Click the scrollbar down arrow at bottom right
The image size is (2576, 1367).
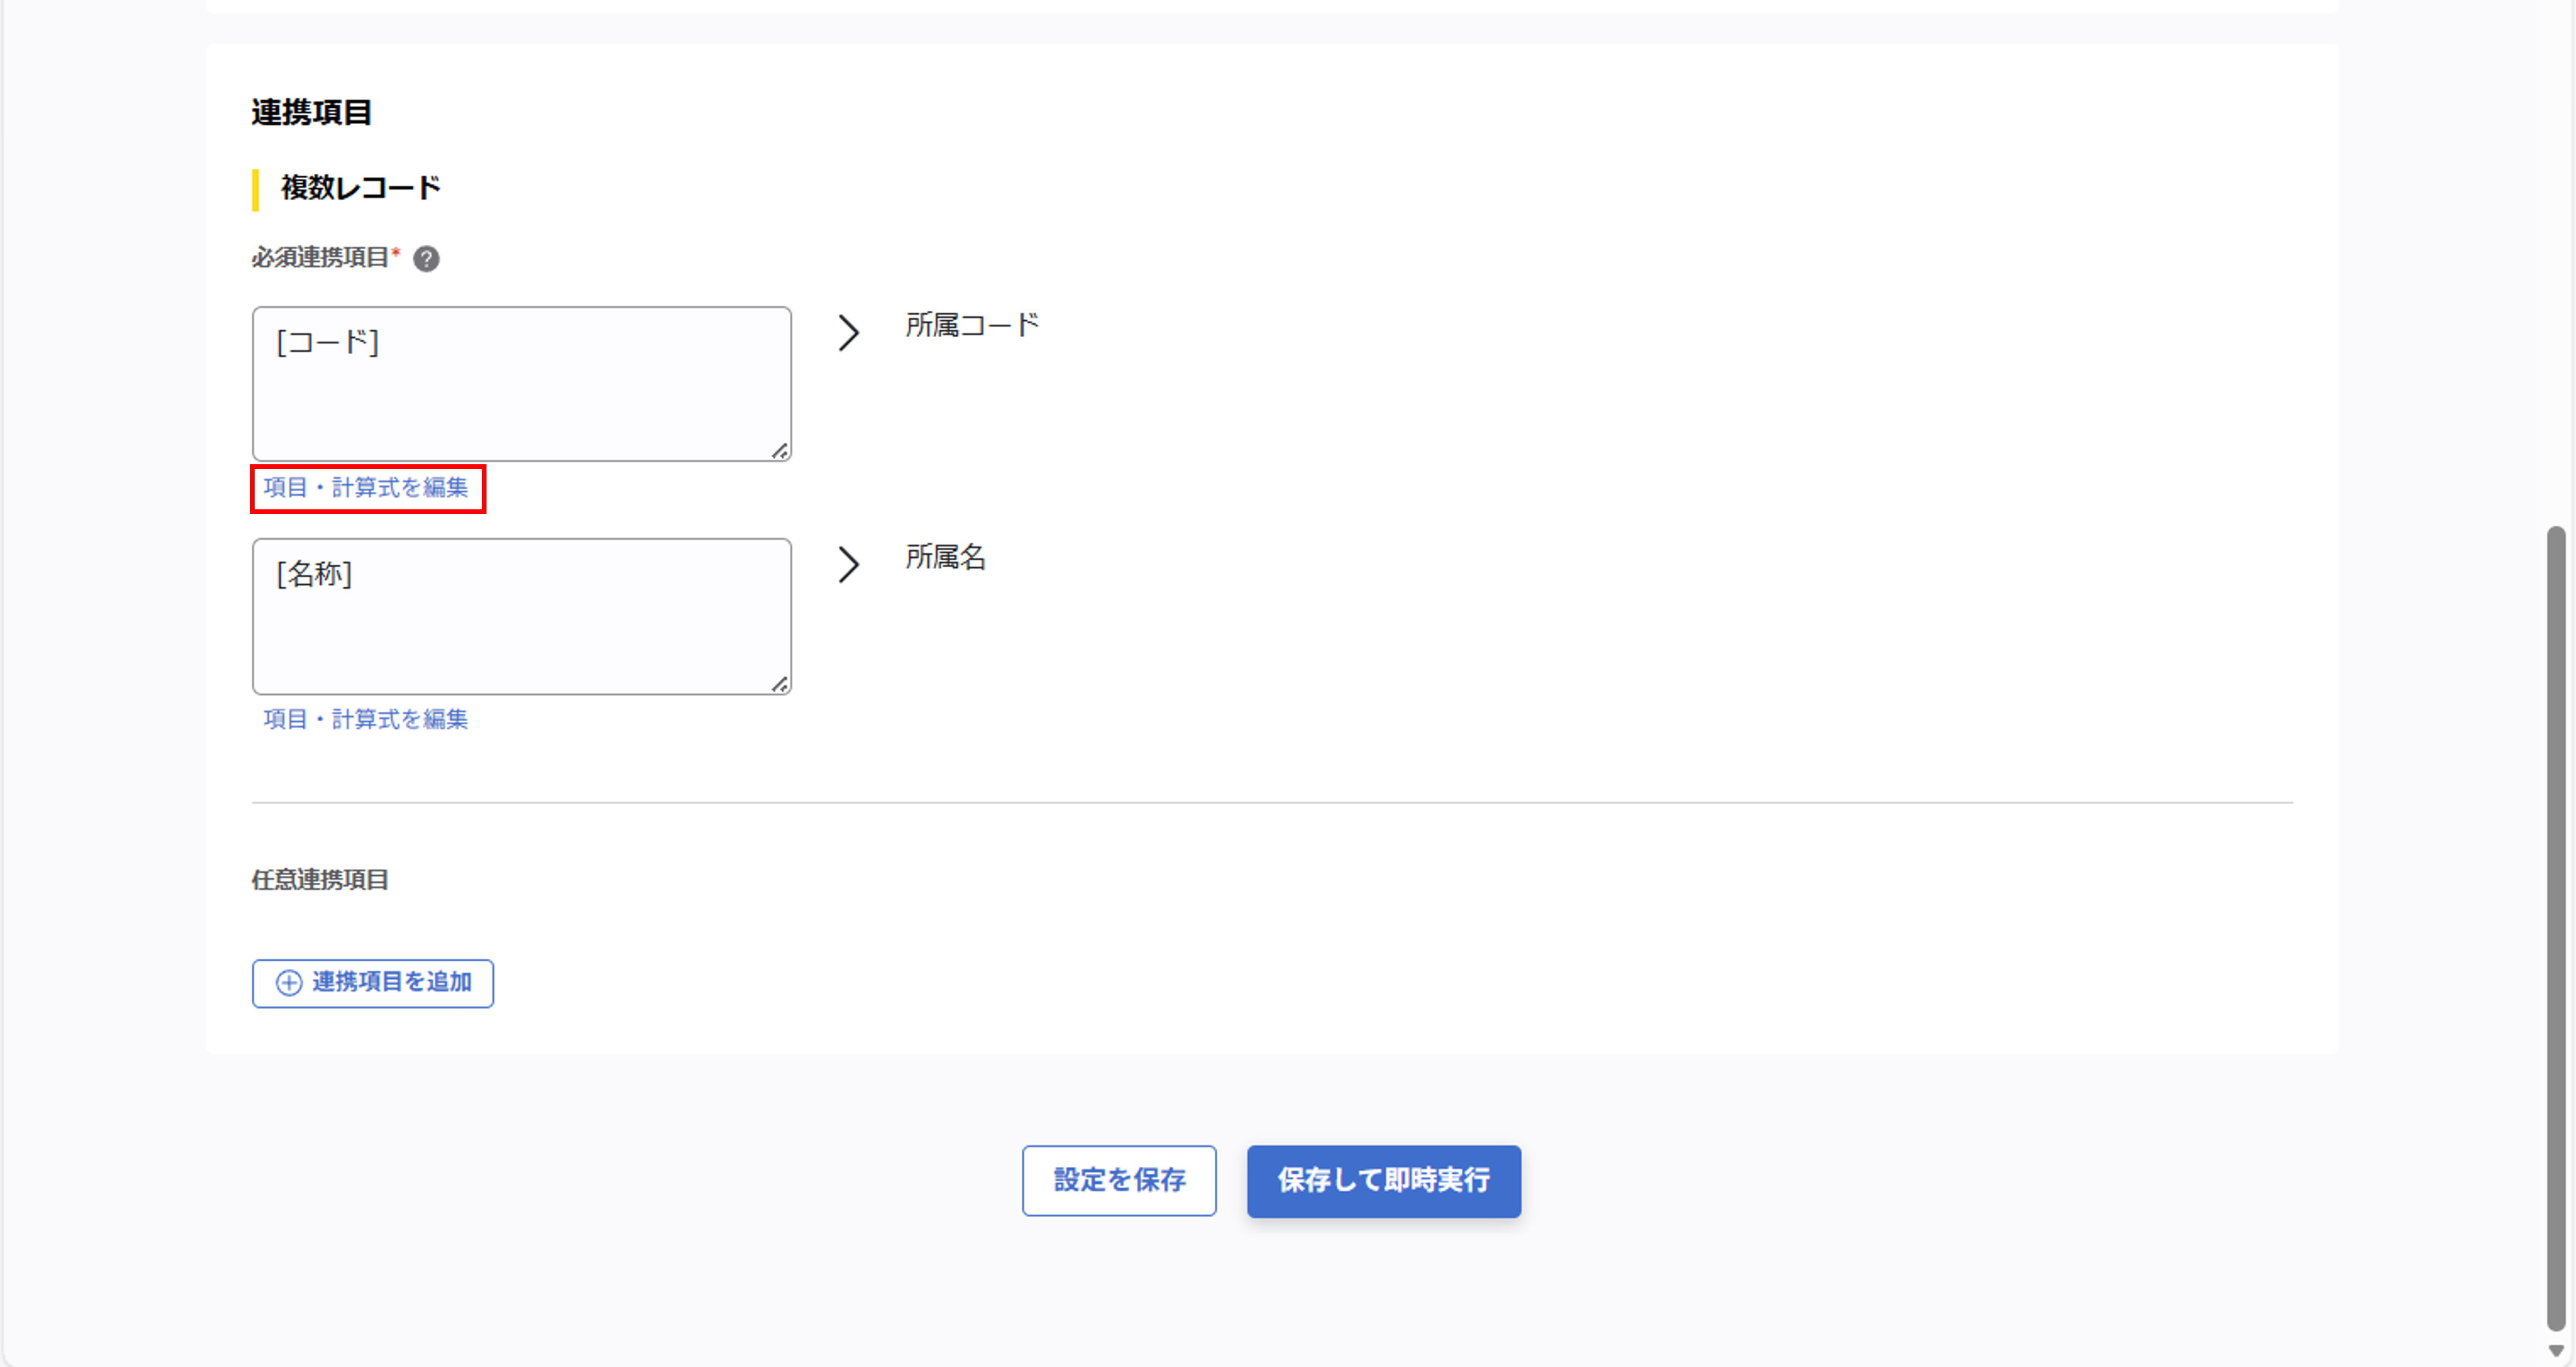tap(2556, 1351)
